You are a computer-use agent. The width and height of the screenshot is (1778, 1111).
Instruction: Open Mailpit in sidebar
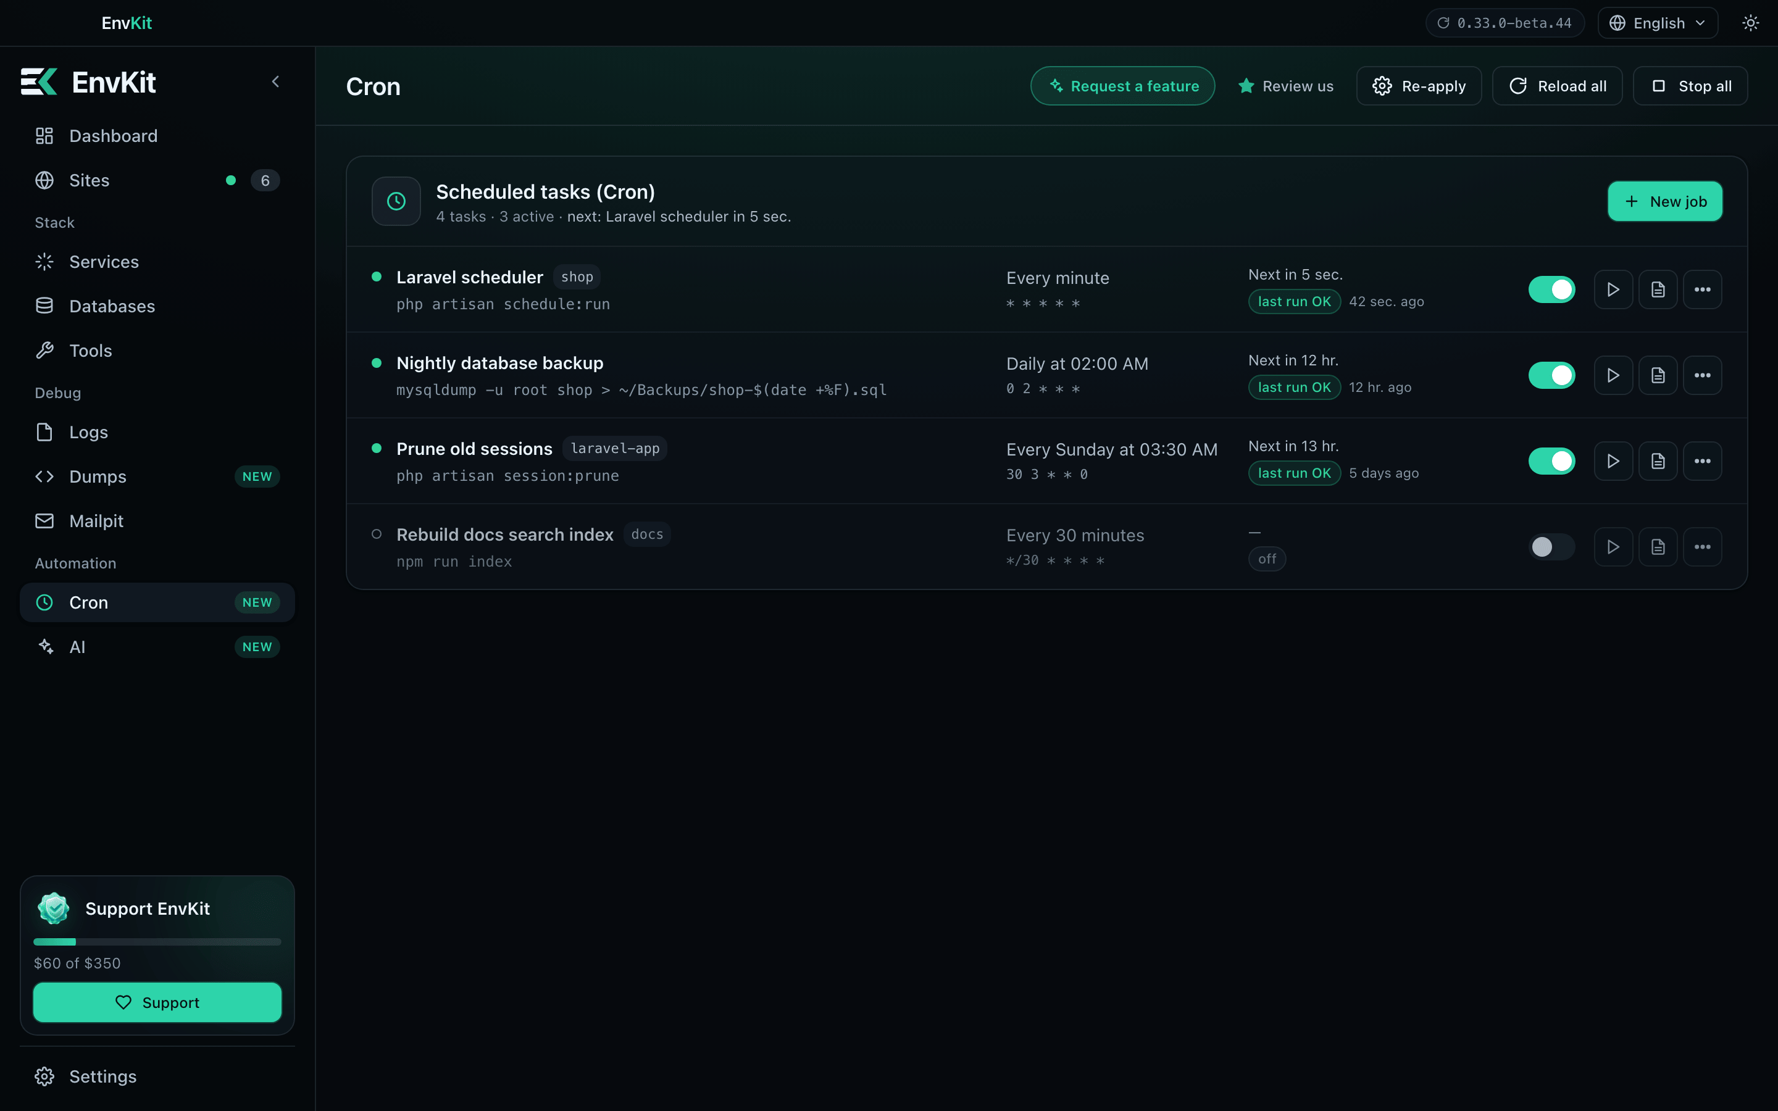point(157,521)
